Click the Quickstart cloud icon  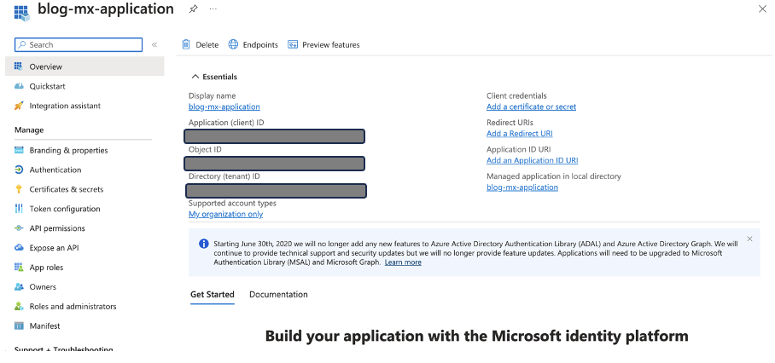pos(19,86)
